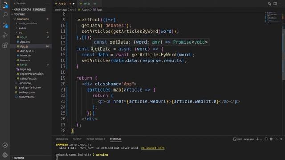Viewport: 285px width, 160px height.
Task: Split the editor right
Action: coord(275,4)
